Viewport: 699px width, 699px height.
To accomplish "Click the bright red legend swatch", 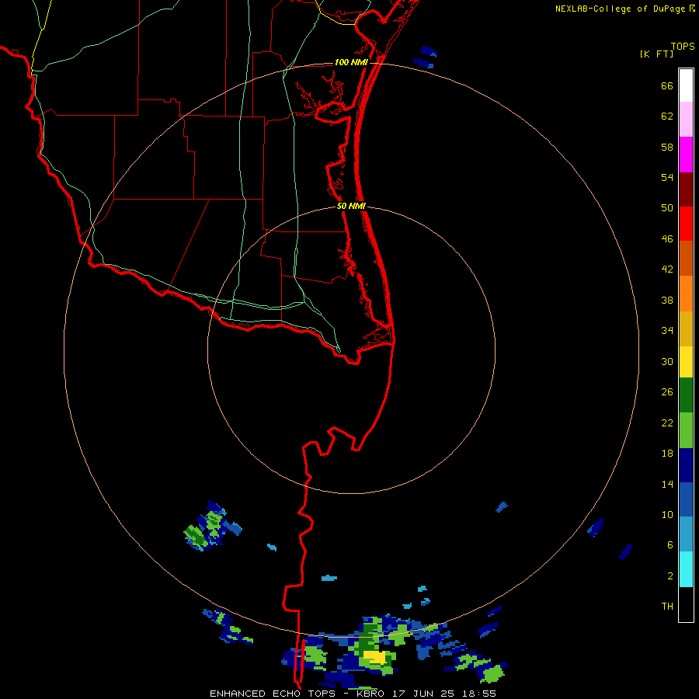I will coord(686,224).
